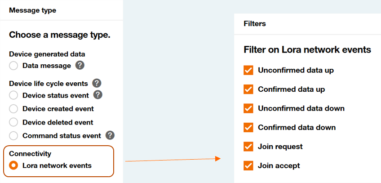The height and width of the screenshot is (183, 381).
Task: Uncheck the Join accept filter
Action: [248, 166]
